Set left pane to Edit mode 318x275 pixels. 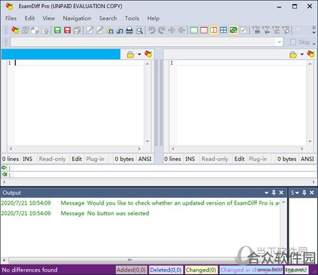click(x=77, y=159)
